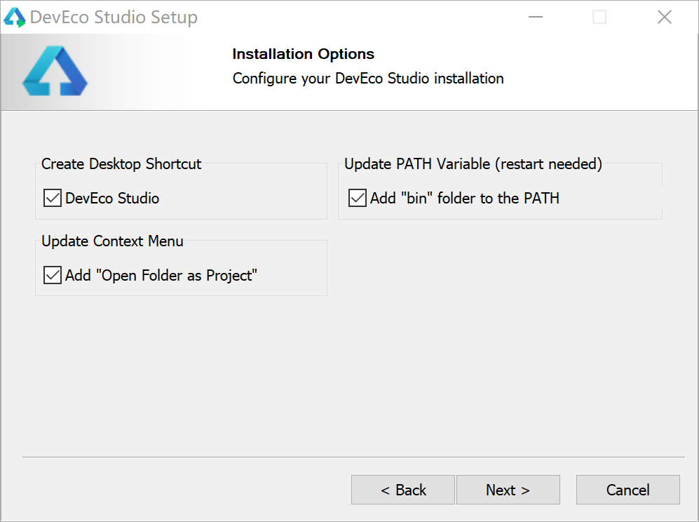The height and width of the screenshot is (522, 699).
Task: Click the "DevEco Studio" checkbox label text
Action: [x=112, y=199]
